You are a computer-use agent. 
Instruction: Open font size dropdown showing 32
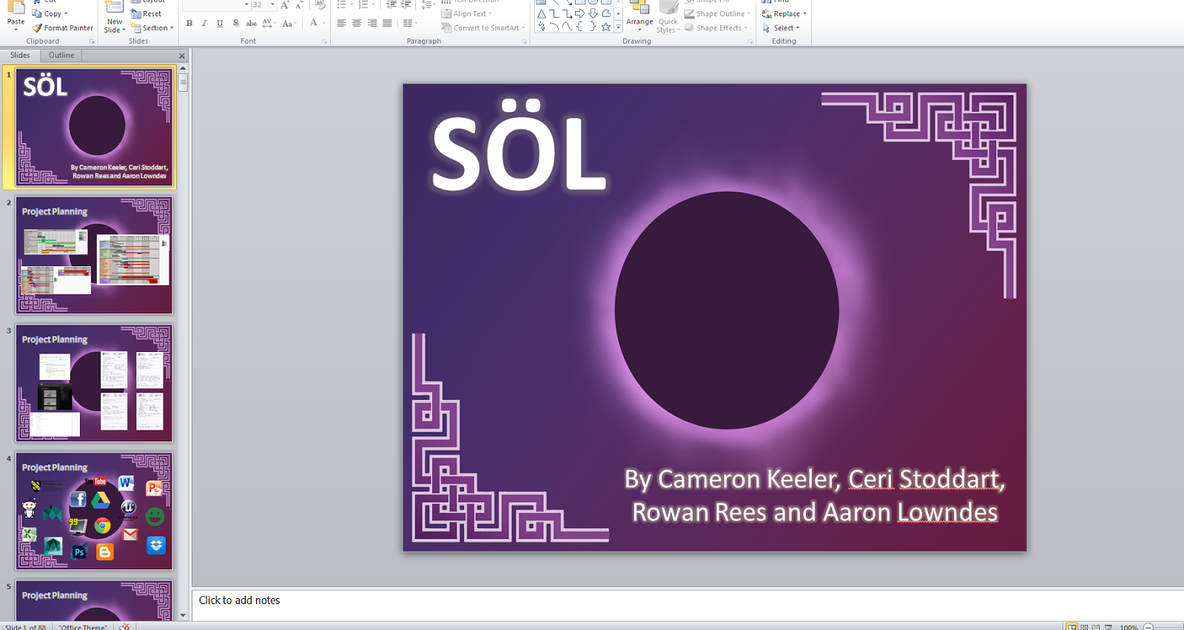coord(272,5)
